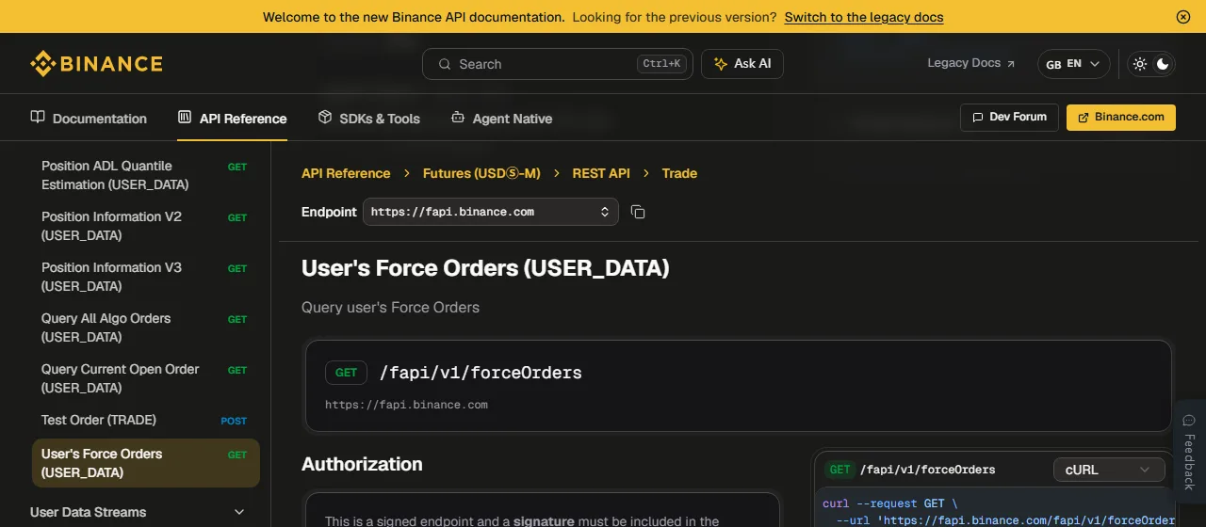Close the welcome announcement banner

pyautogui.click(x=1183, y=17)
